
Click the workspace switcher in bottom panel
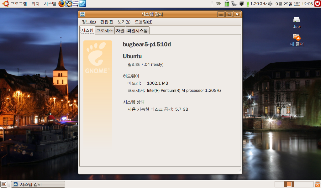tap(294, 184)
